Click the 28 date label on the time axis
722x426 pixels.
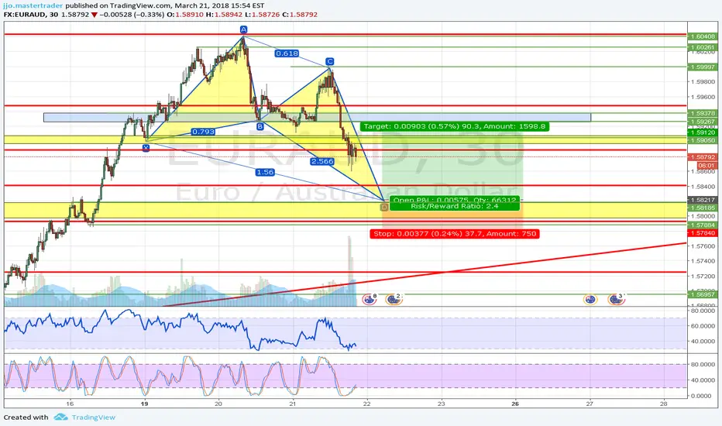[663, 404]
